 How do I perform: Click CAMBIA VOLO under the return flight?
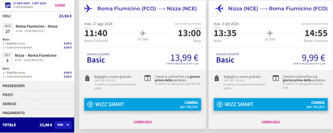tap(271, 122)
